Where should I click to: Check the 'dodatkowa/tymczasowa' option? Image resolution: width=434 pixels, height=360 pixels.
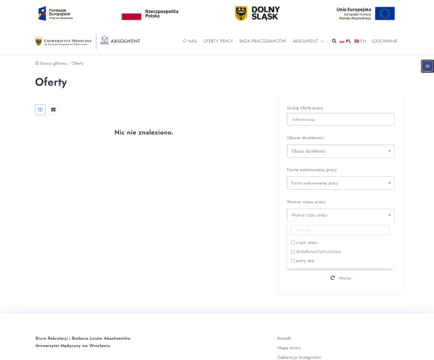tap(293, 251)
